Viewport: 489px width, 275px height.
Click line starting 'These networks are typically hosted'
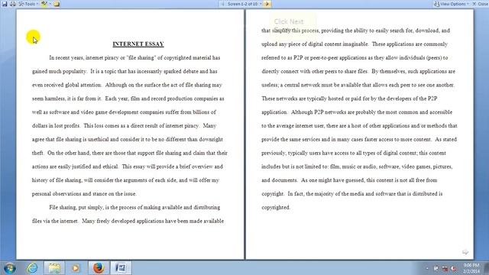(x=349, y=99)
